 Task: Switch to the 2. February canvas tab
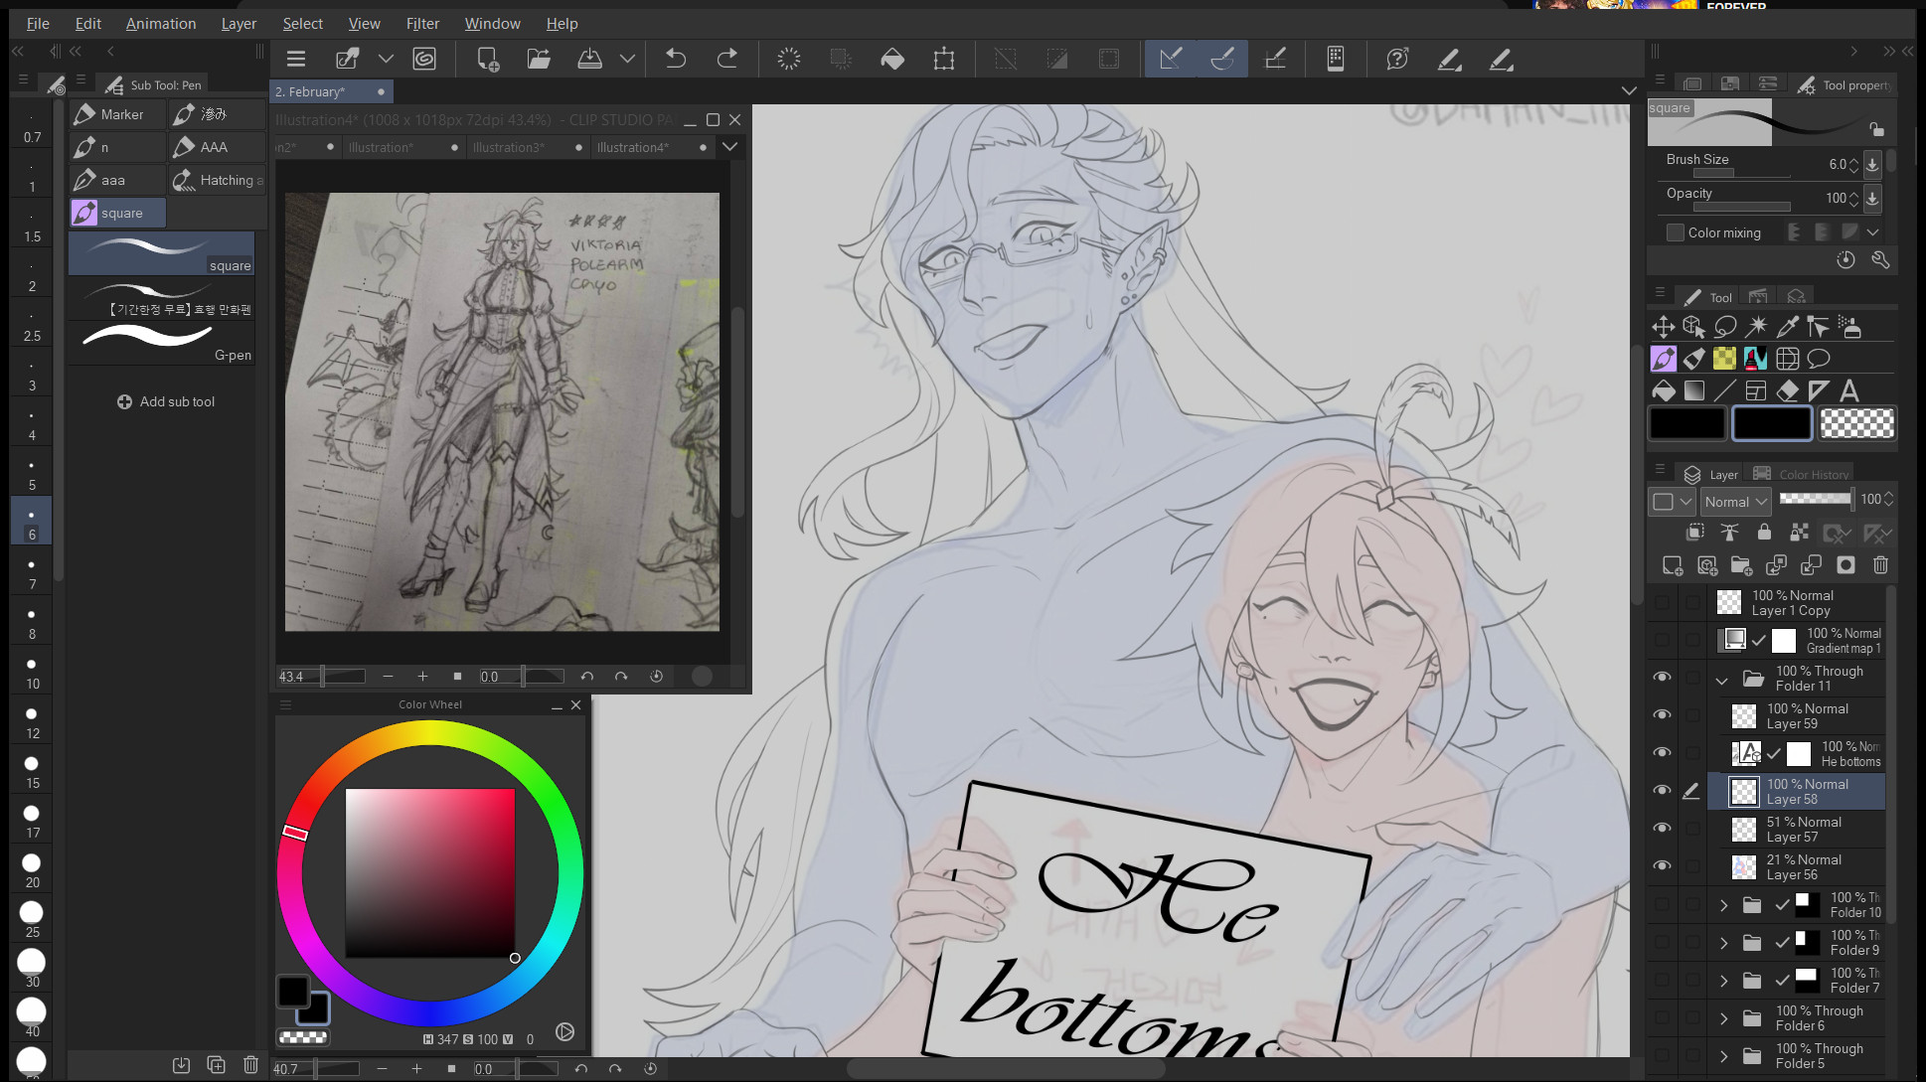[331, 91]
